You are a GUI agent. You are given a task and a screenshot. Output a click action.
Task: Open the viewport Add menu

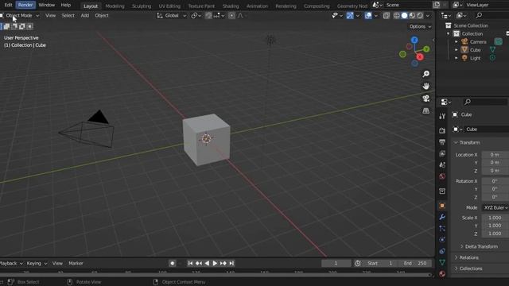(x=85, y=15)
